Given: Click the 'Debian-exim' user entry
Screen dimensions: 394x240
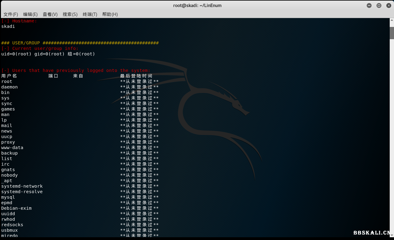Looking at the screenshot, I should 16,208.
